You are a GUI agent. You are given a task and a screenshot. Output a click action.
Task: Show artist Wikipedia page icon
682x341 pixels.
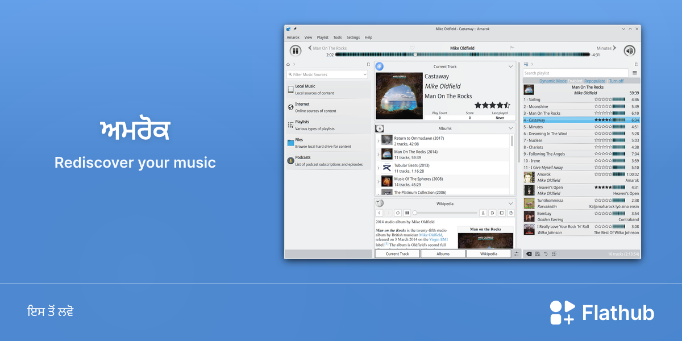click(483, 213)
